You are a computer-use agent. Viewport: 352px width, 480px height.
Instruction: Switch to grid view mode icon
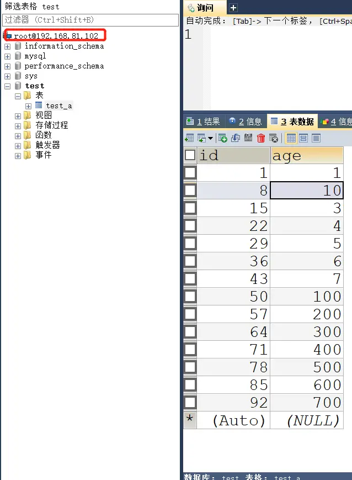click(291, 138)
